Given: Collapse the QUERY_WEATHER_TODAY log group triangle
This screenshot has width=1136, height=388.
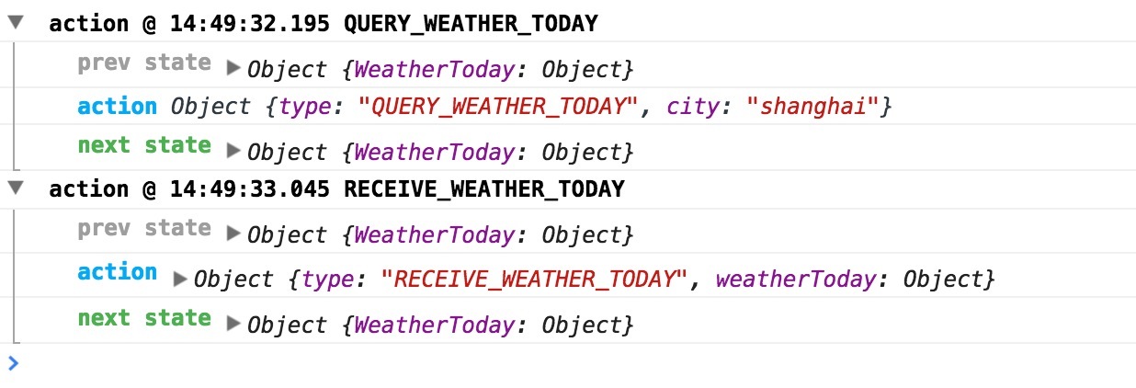Looking at the screenshot, I should pos(15,23).
